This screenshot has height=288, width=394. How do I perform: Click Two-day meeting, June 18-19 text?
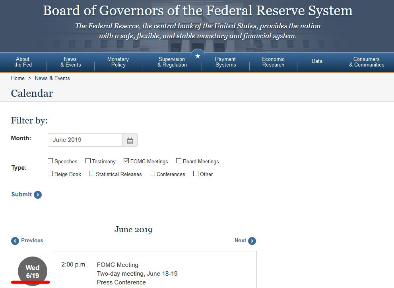tap(137, 274)
